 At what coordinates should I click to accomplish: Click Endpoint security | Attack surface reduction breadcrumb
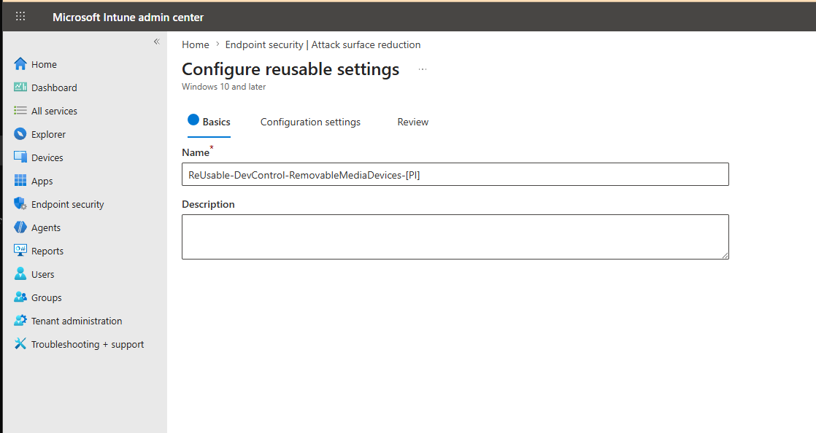coord(323,44)
